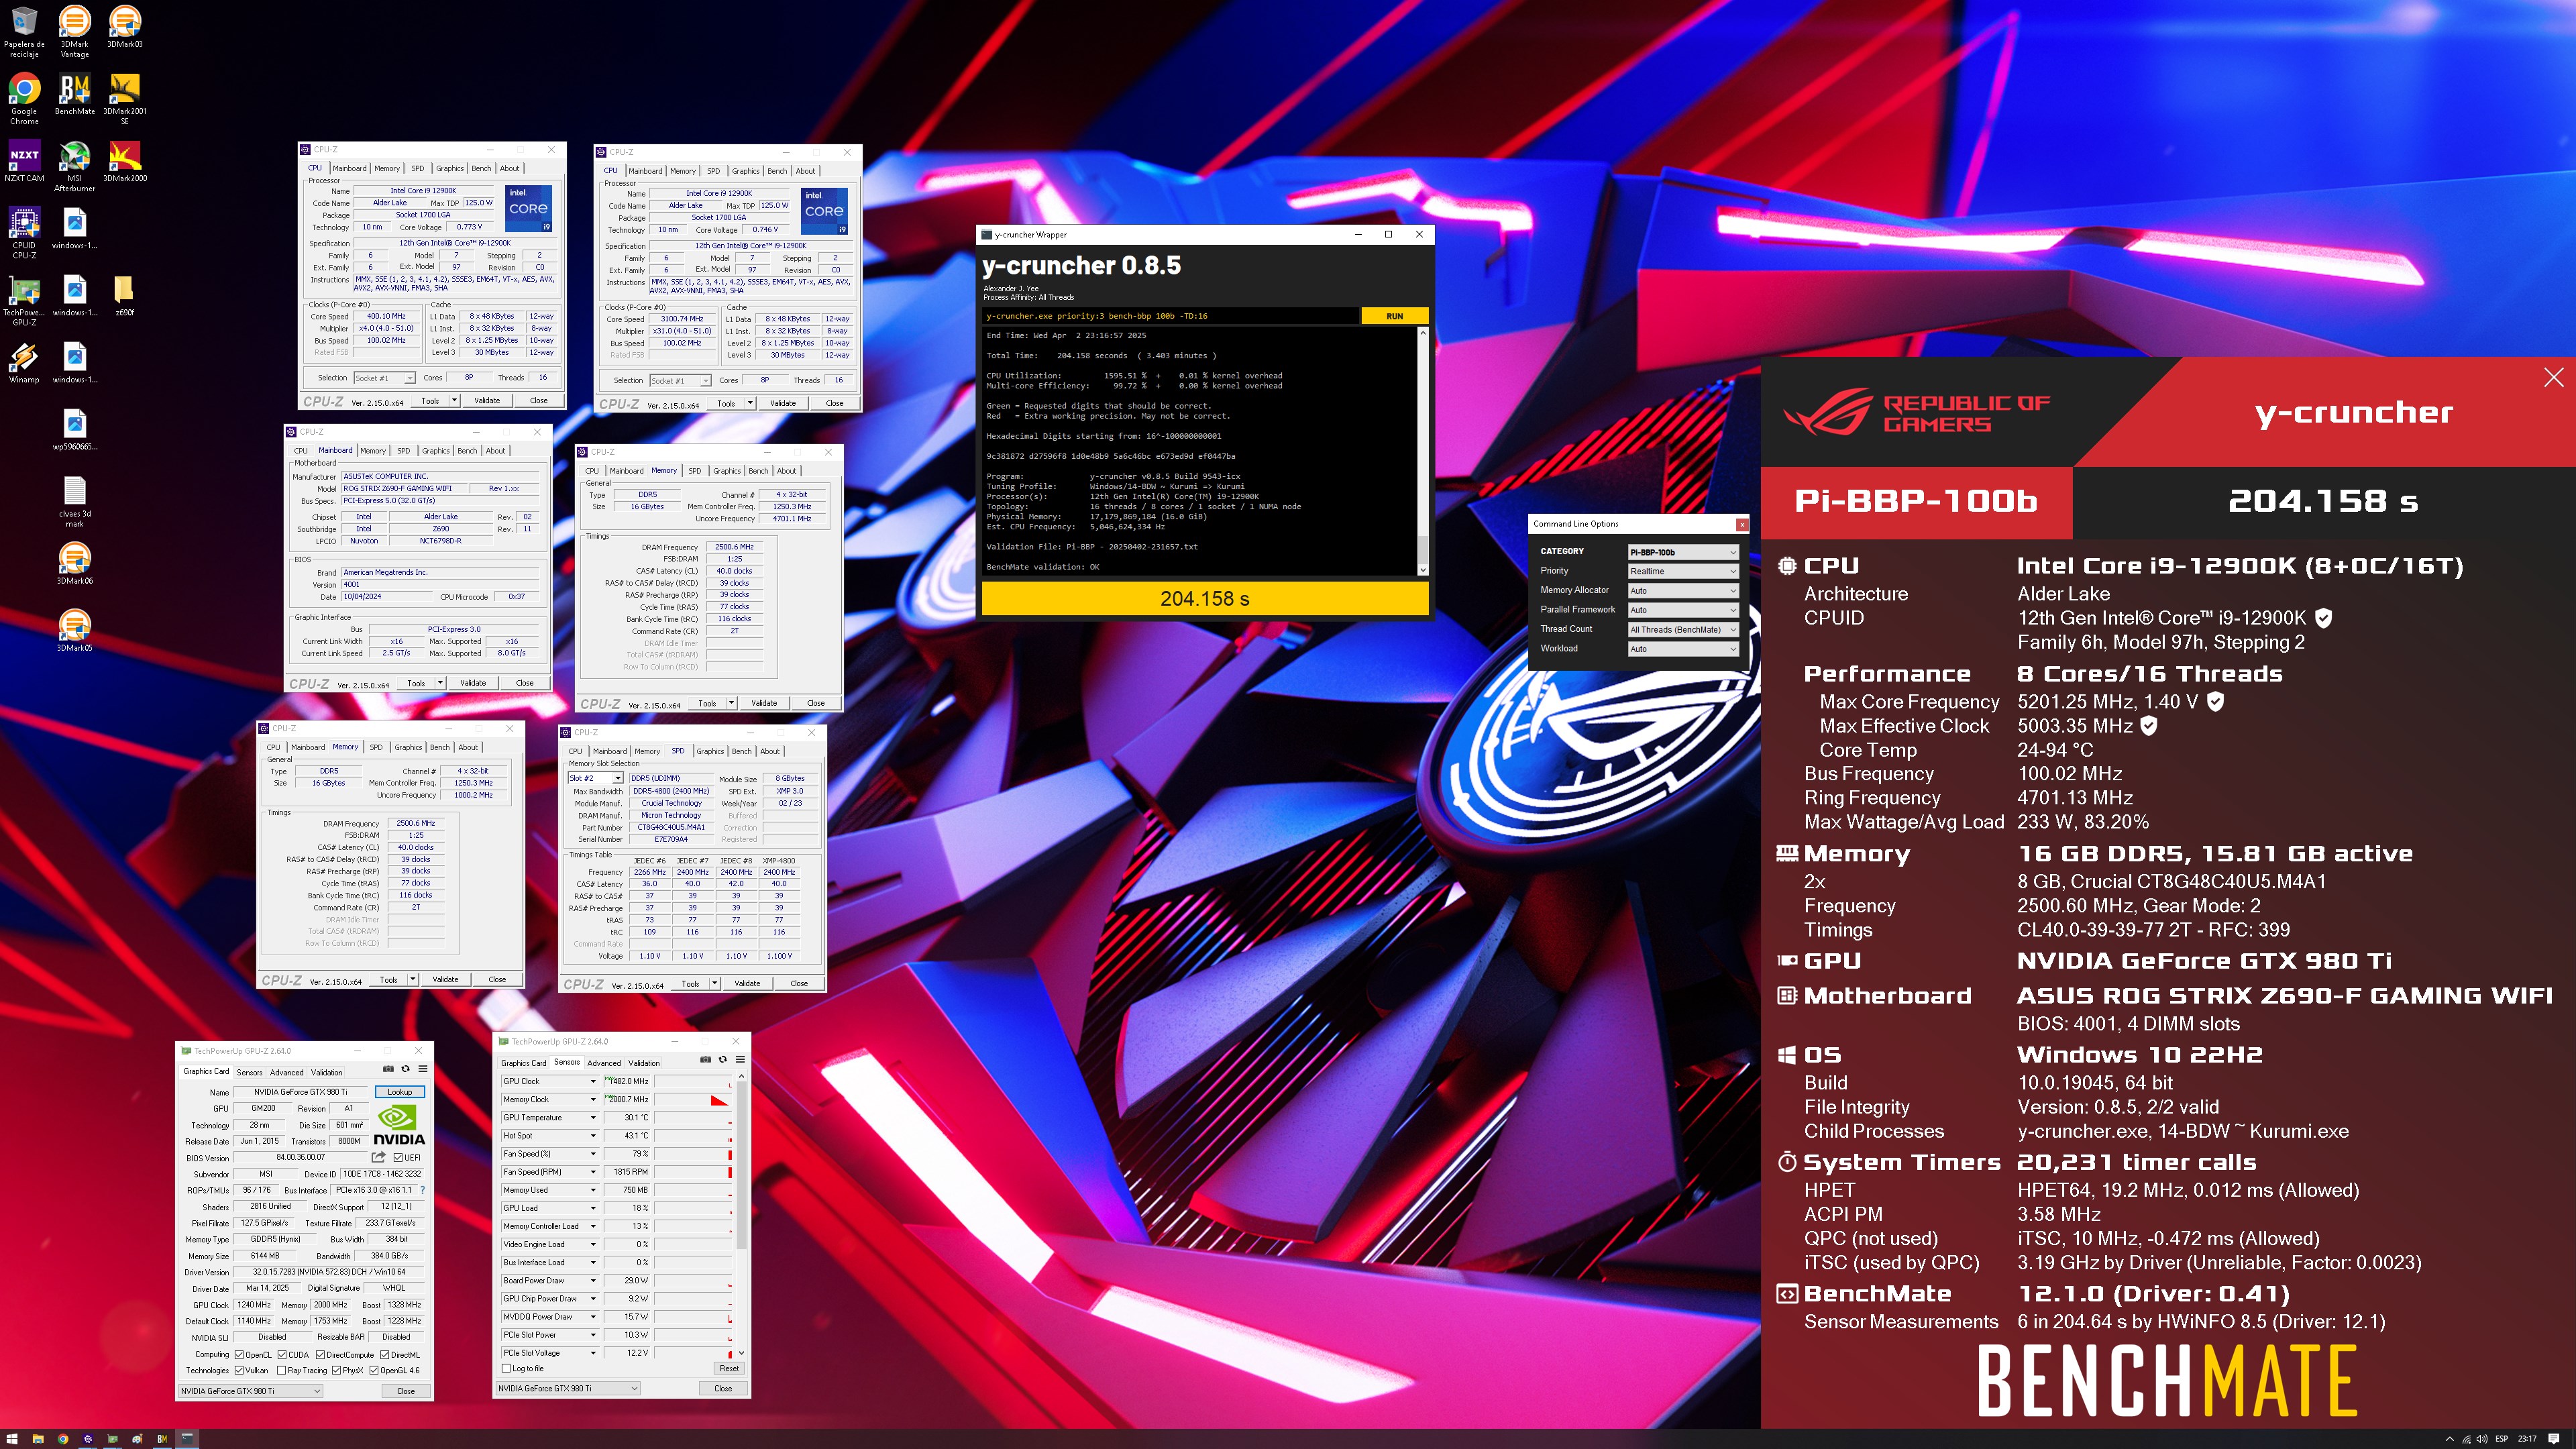The image size is (2576, 1449).
Task: Open the Thread Count dropdown
Action: point(1683,630)
